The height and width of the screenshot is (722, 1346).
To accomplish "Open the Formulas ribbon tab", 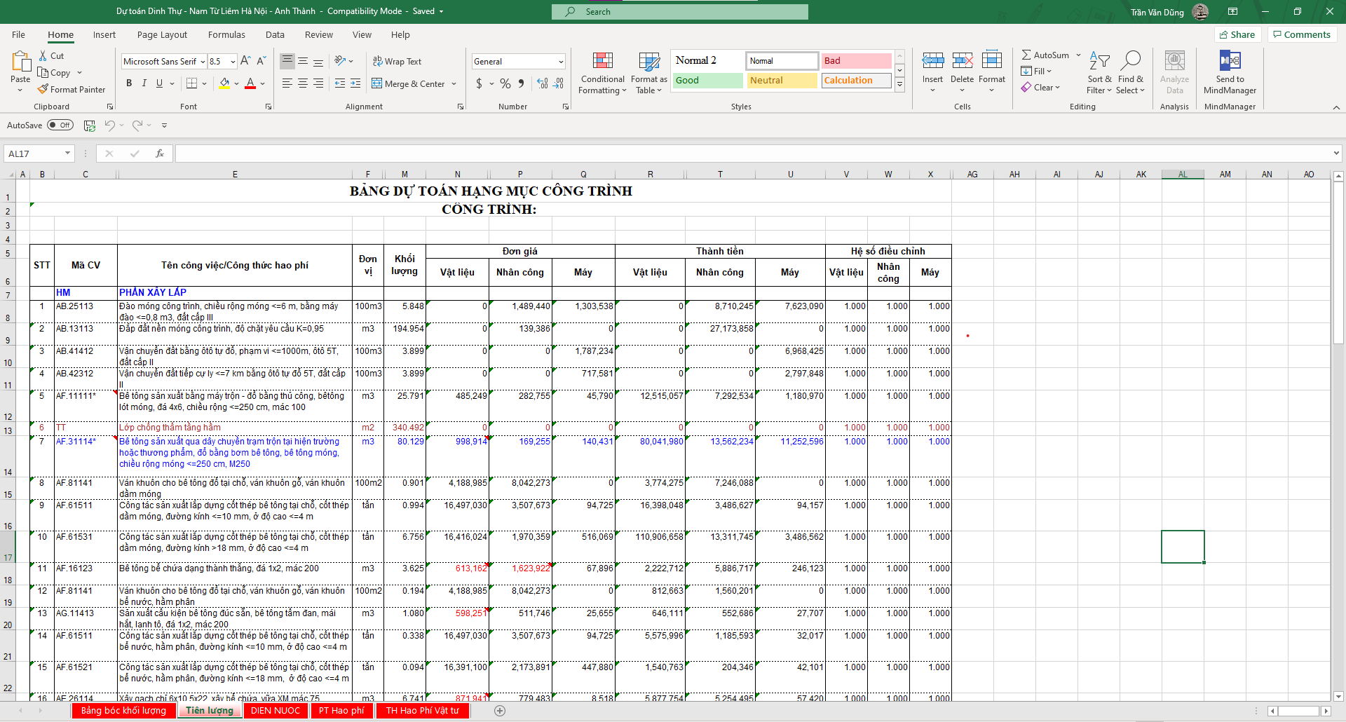I will click(226, 35).
